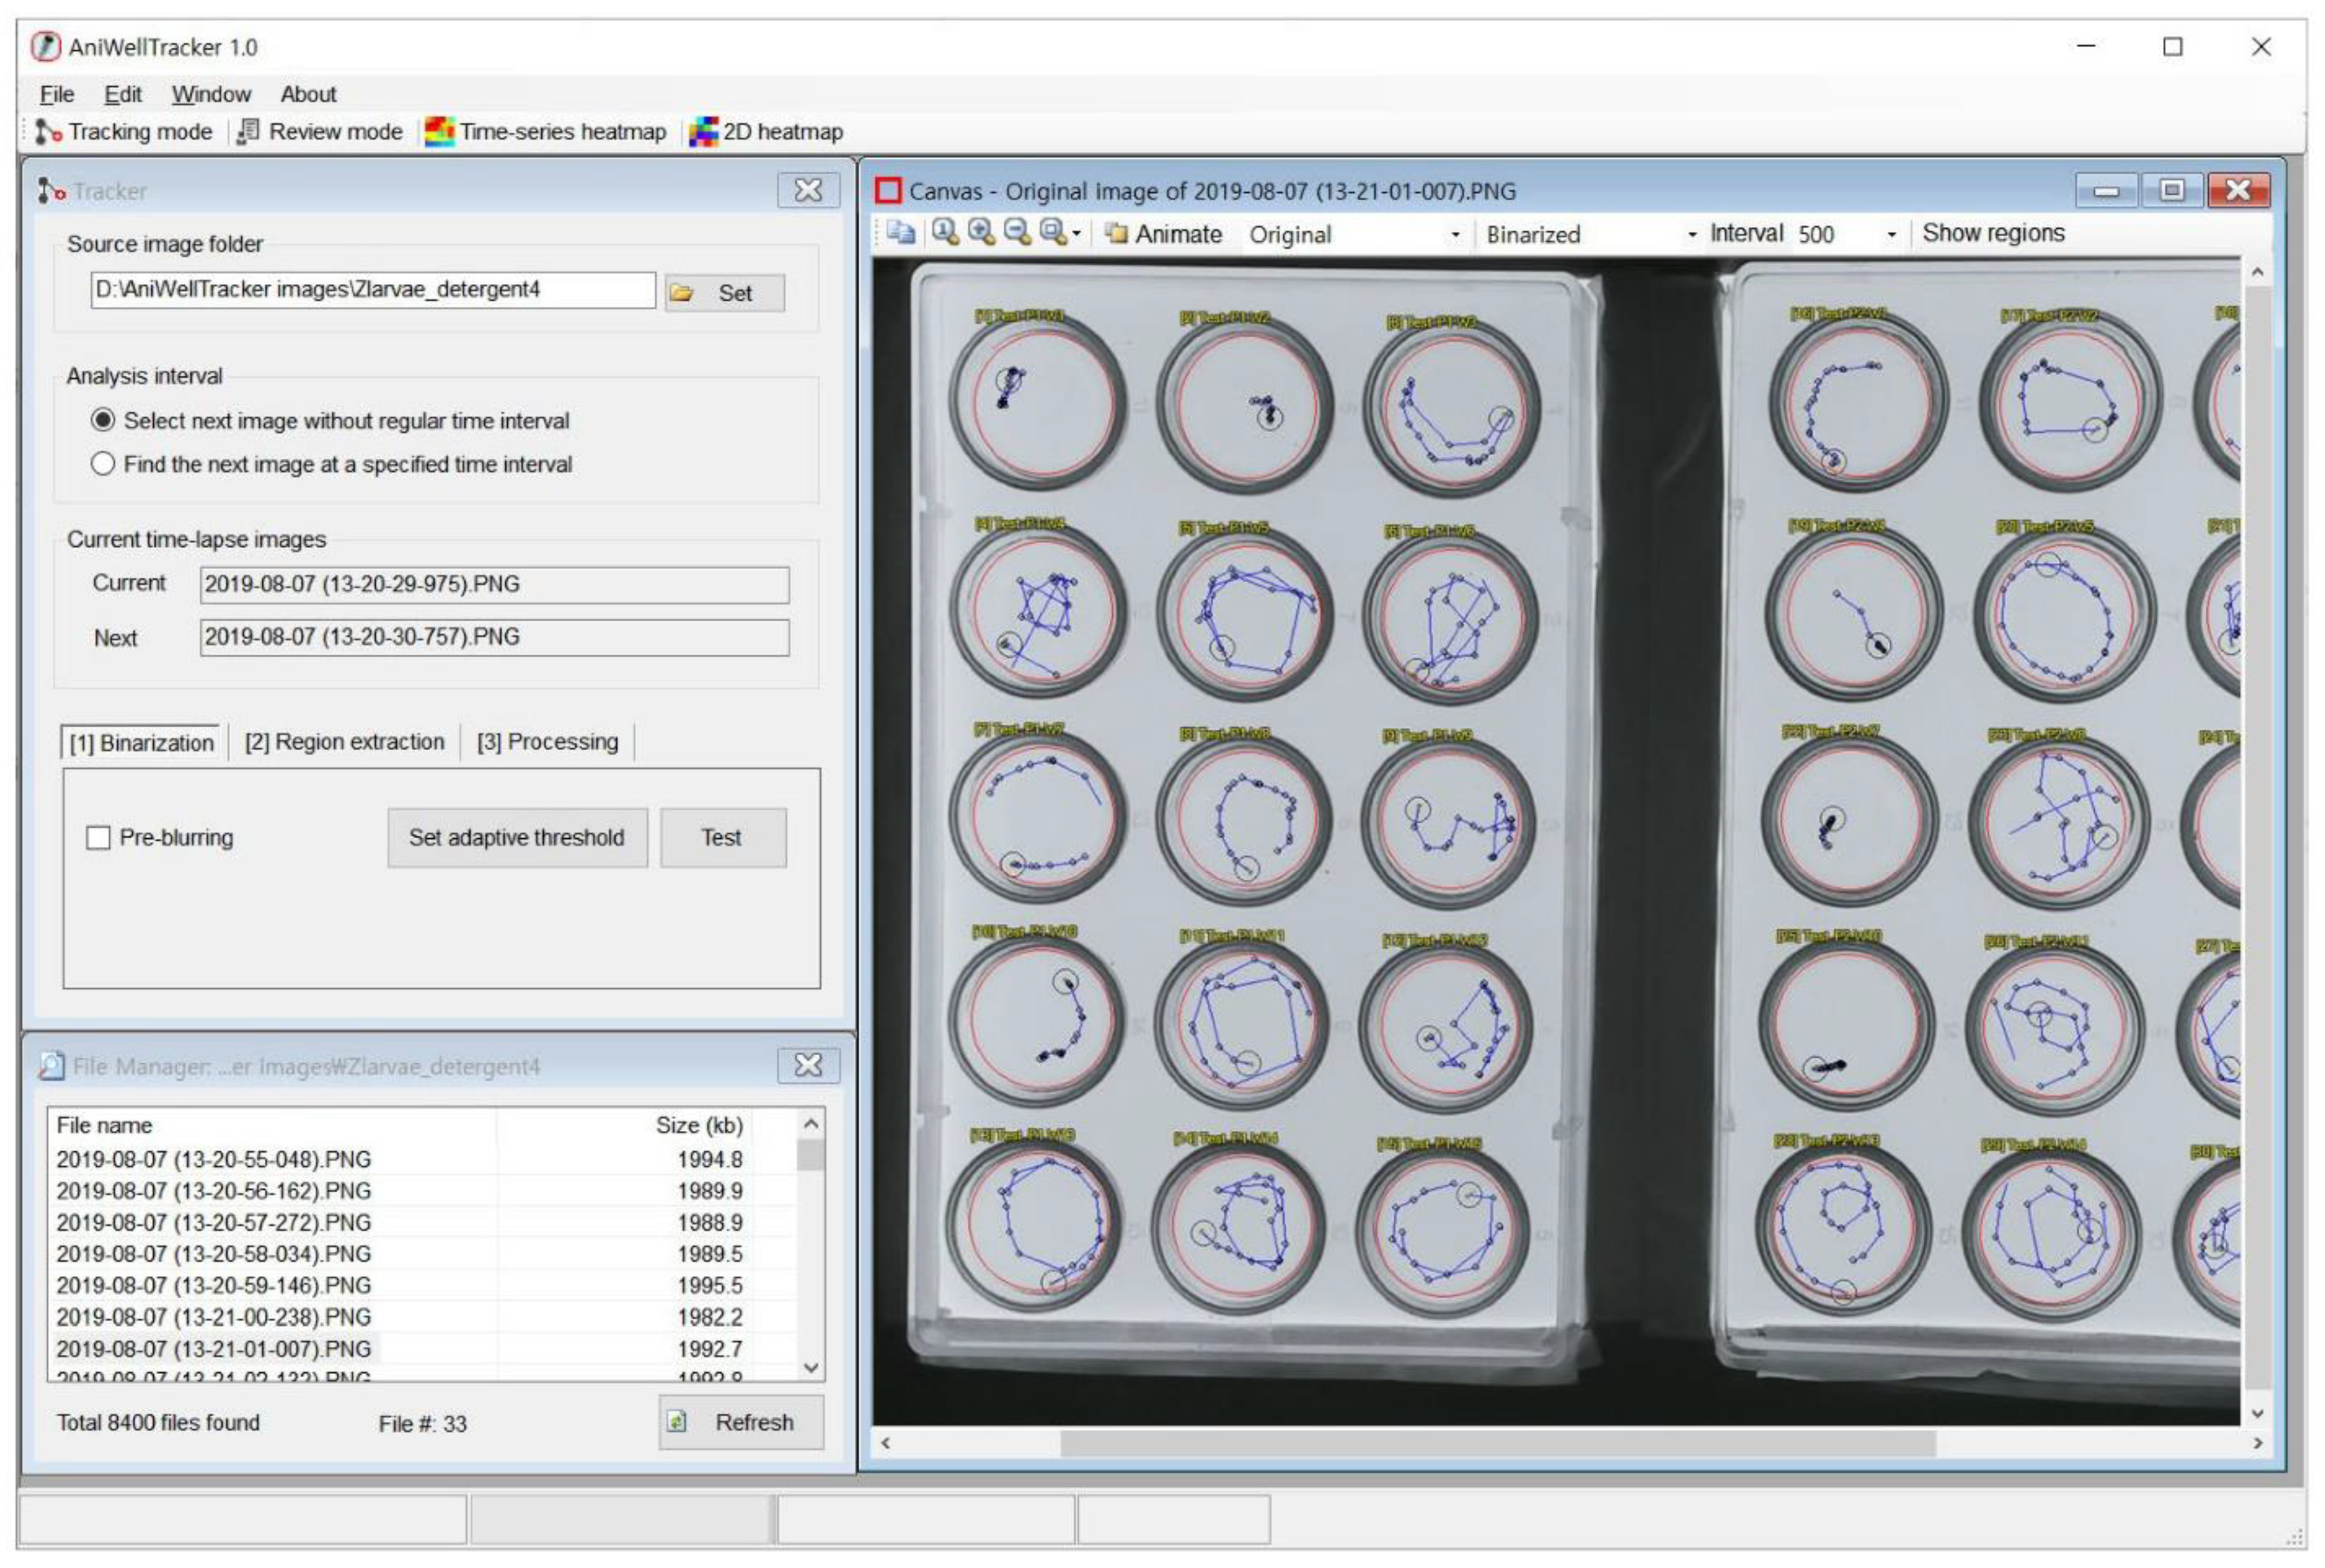The width and height of the screenshot is (2325, 1568).
Task: Choose find next image at specified interval
Action: point(103,464)
